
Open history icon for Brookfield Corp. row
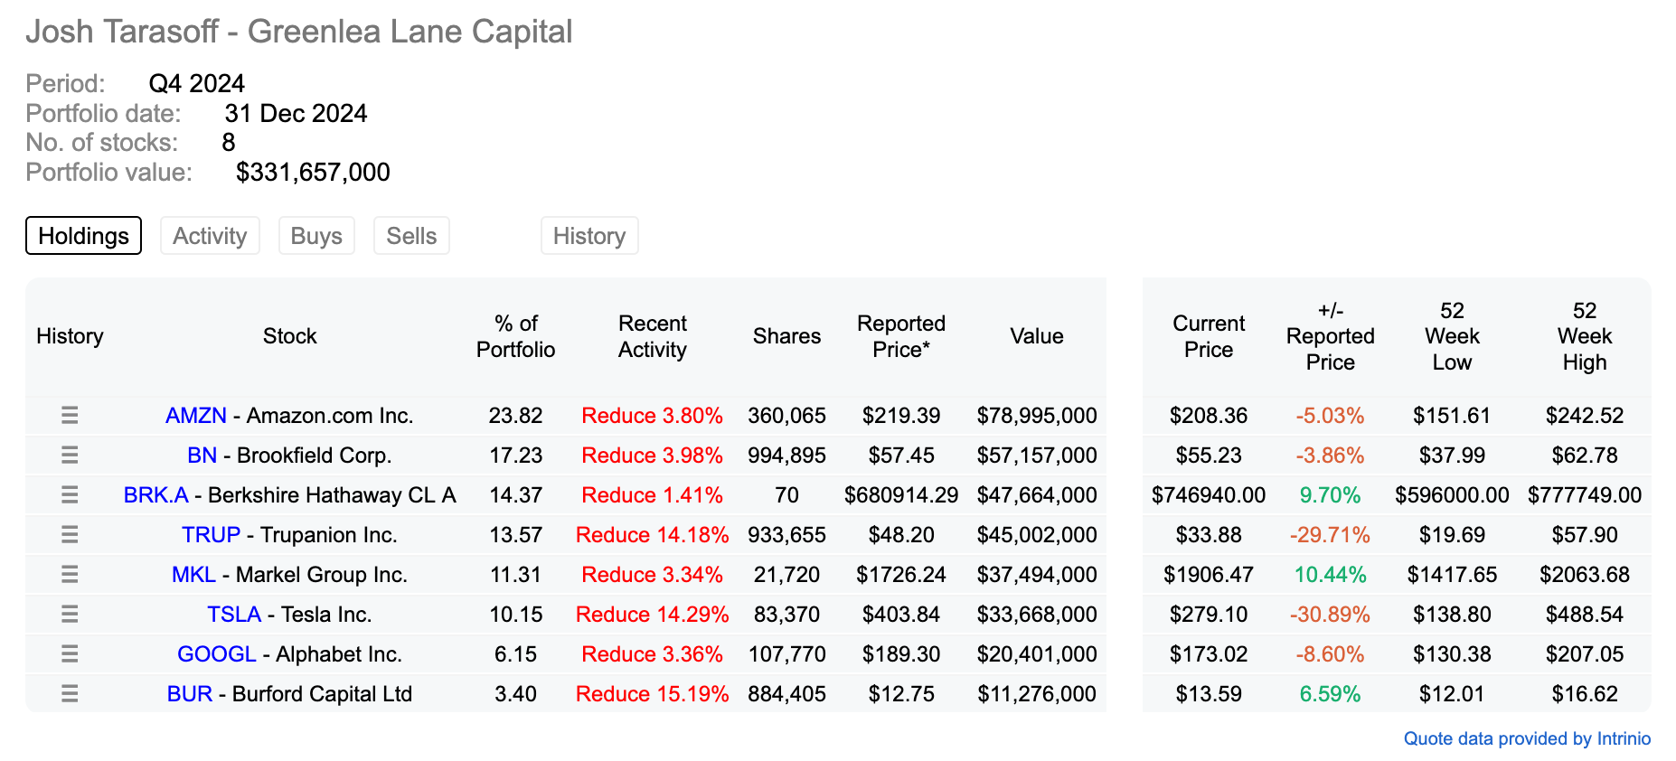coord(70,456)
